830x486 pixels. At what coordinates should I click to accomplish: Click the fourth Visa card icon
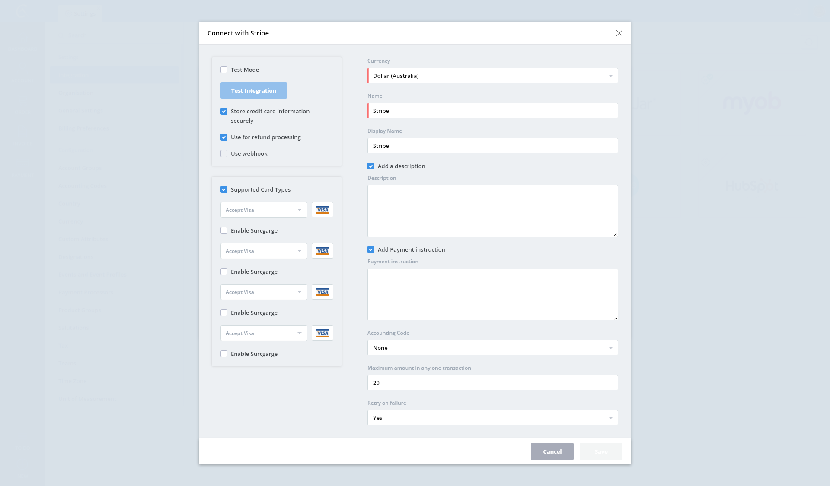point(322,333)
